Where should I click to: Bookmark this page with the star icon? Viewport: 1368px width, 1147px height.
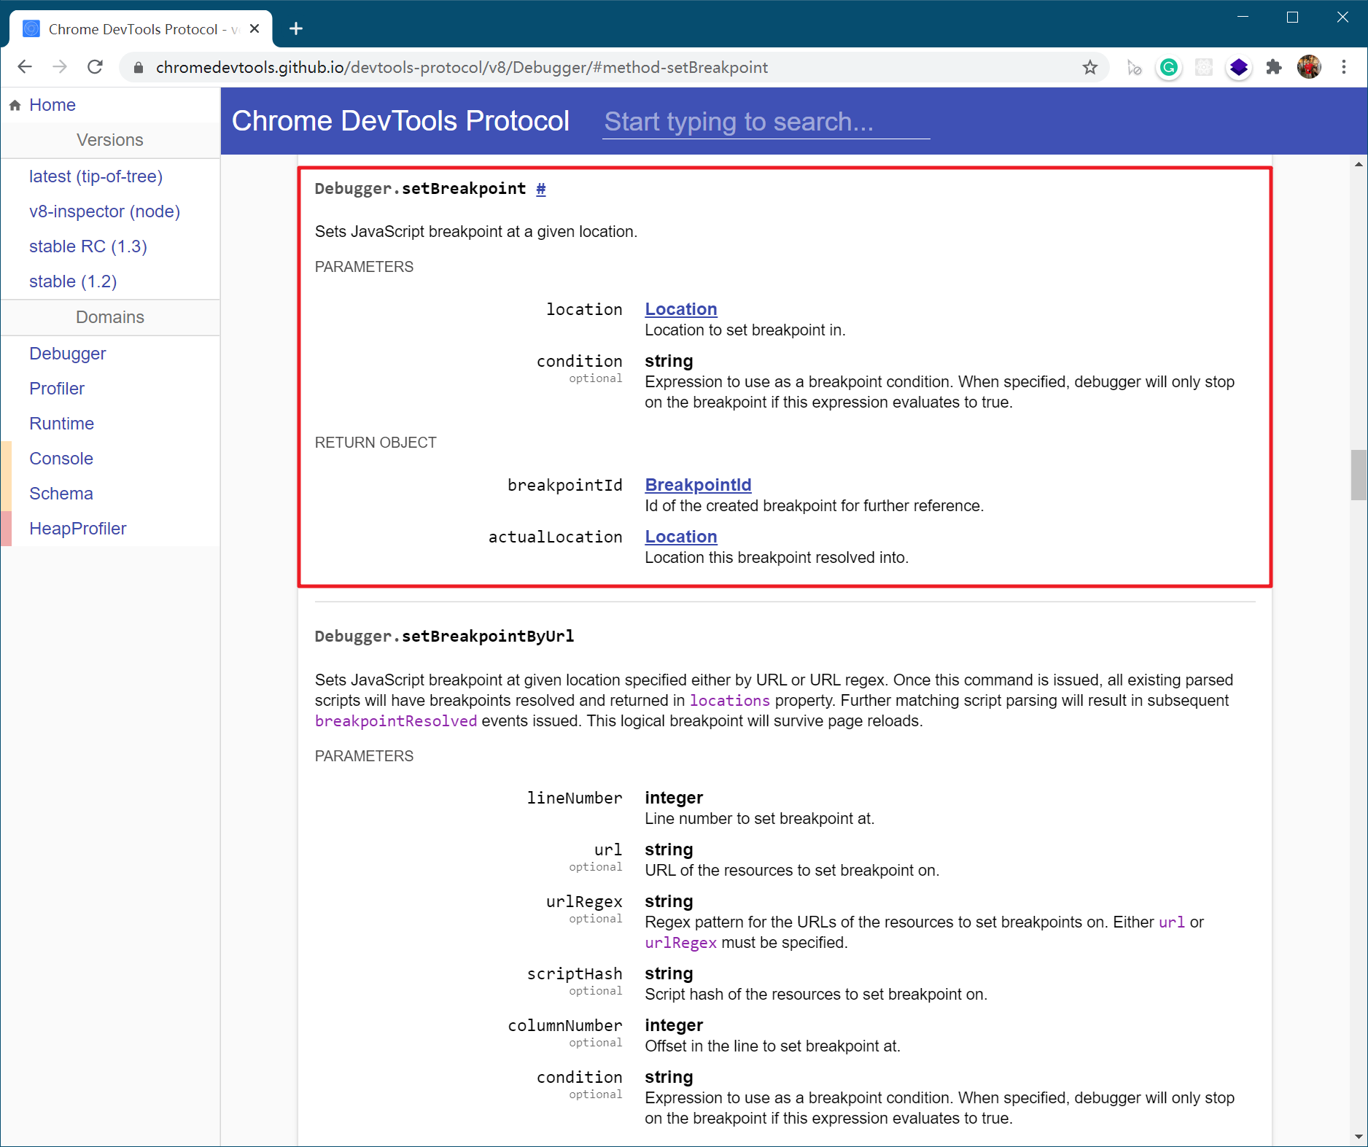(1089, 68)
